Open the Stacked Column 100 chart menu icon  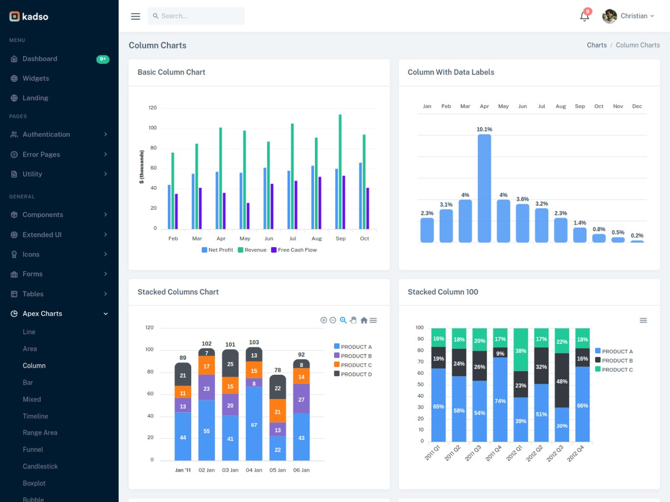click(643, 320)
